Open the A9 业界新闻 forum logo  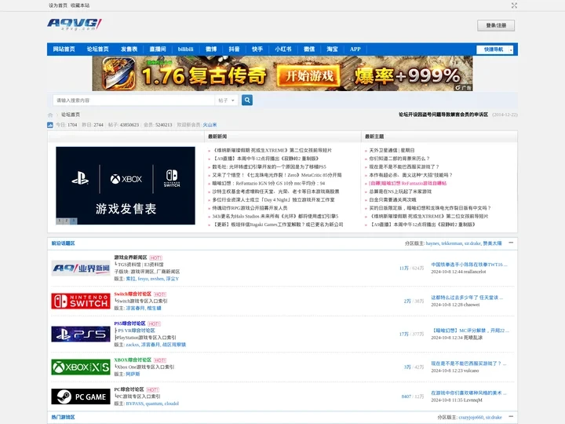80,268
